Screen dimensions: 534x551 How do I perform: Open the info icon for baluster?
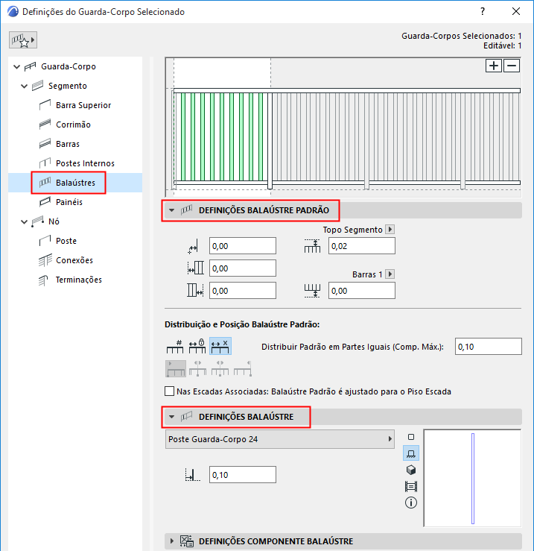click(411, 503)
